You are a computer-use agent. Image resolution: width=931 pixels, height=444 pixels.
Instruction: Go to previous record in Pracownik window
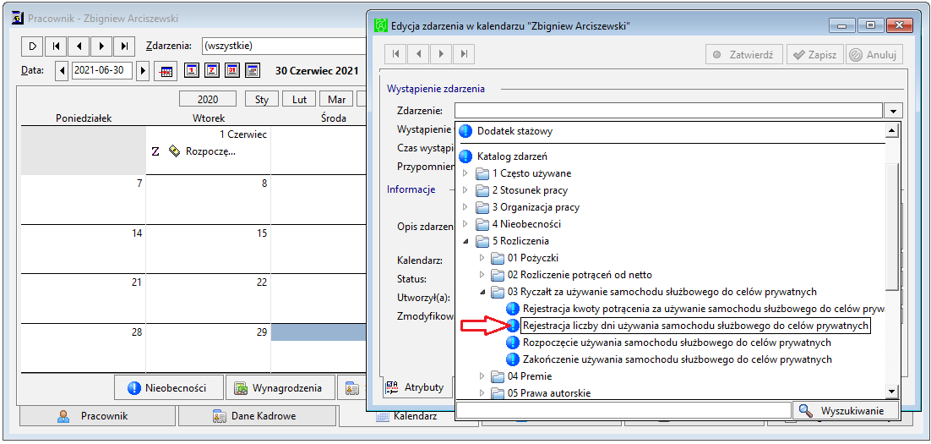[x=79, y=46]
